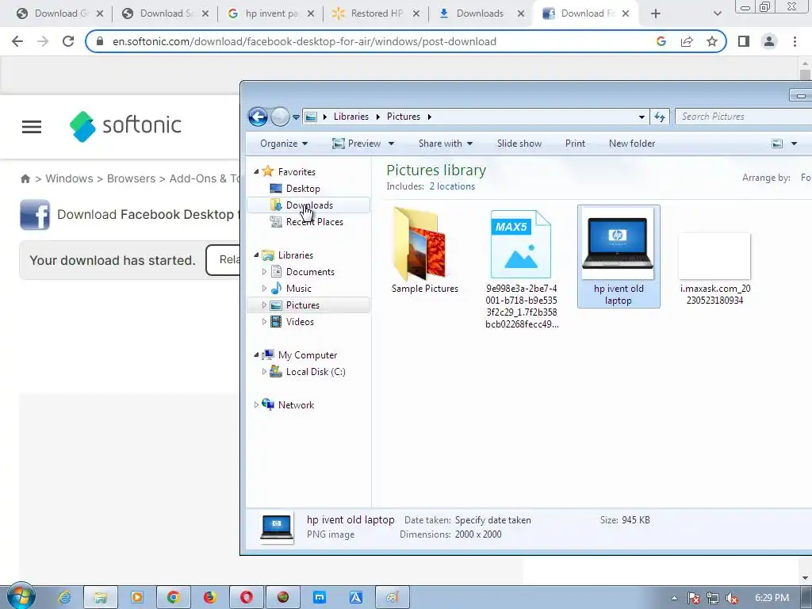The width and height of the screenshot is (812, 609).
Task: Collapse the Libraries group
Action: pyautogui.click(x=256, y=255)
